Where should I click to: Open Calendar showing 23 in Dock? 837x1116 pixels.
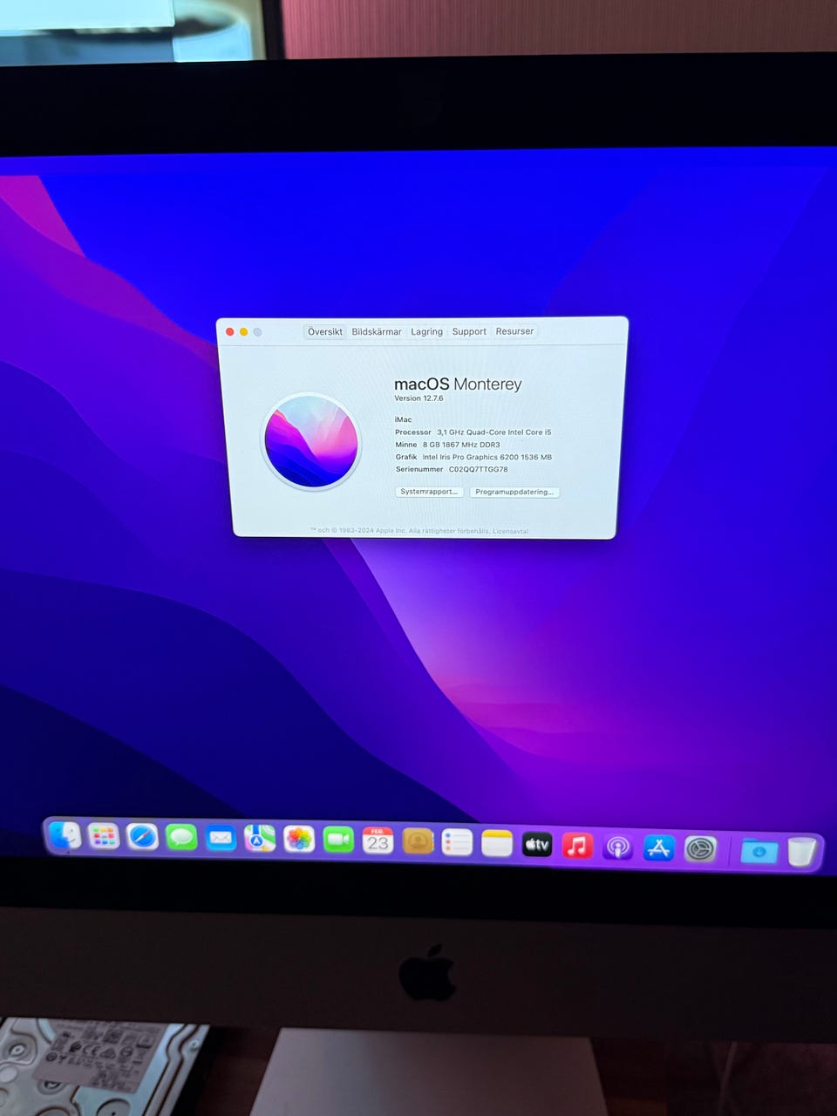tap(378, 840)
